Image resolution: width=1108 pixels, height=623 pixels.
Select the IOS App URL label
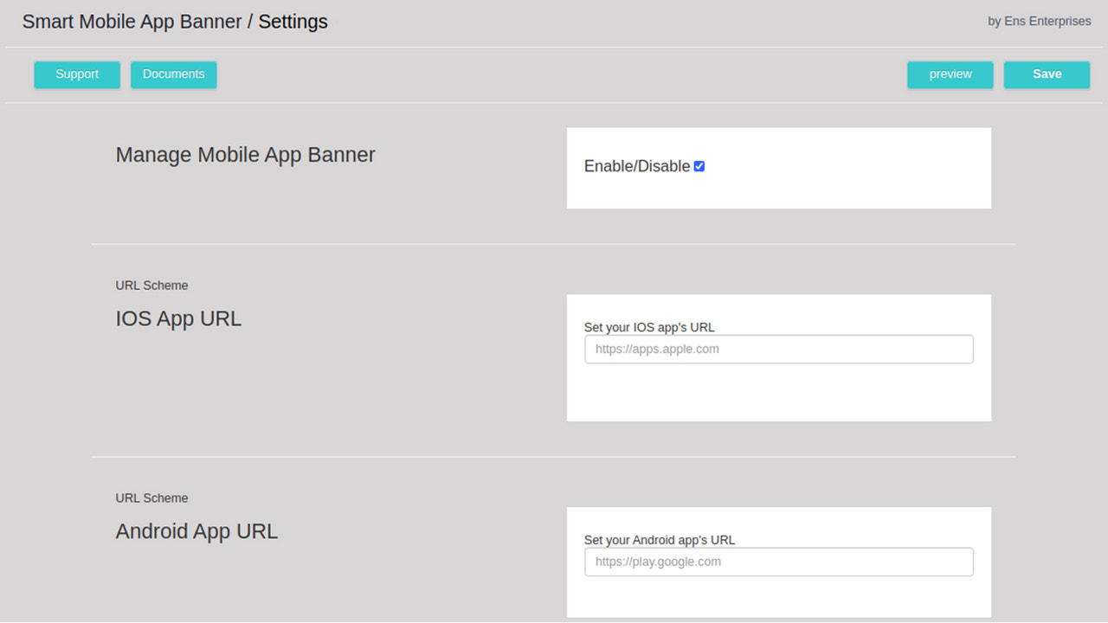point(177,318)
